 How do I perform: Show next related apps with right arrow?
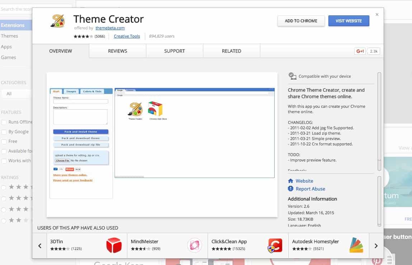tap(376, 246)
